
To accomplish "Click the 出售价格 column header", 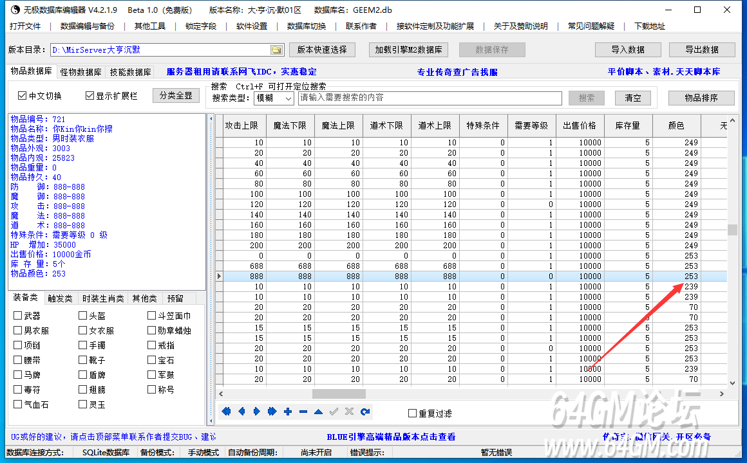I will pos(580,125).
